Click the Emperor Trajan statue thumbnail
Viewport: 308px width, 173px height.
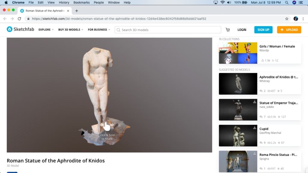tap(238, 110)
